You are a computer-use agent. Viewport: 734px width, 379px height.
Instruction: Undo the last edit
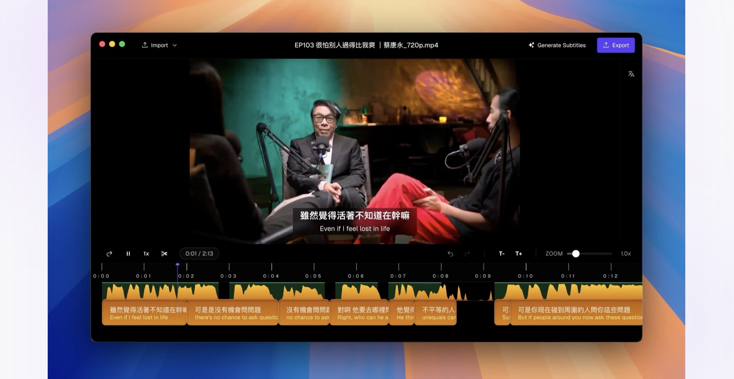[x=450, y=253]
